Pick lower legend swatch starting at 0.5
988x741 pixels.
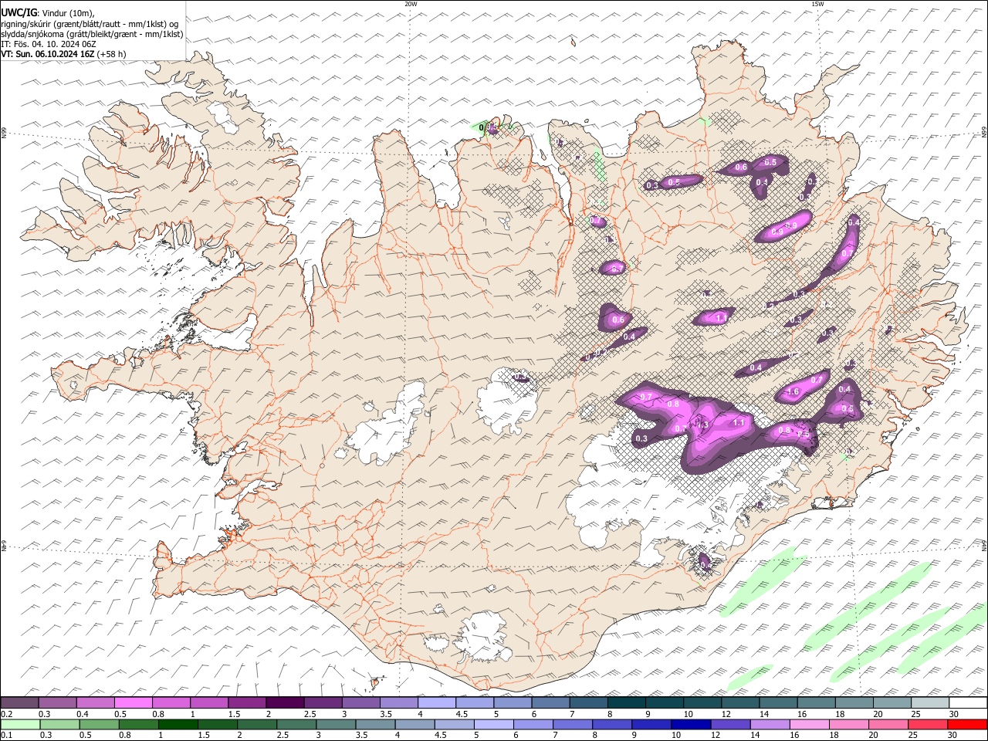(99, 724)
